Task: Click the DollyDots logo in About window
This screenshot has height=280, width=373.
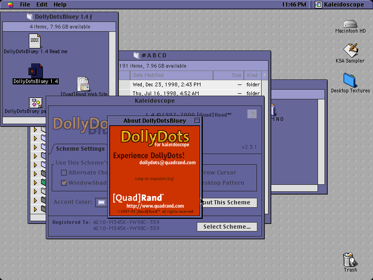Action: (x=155, y=138)
